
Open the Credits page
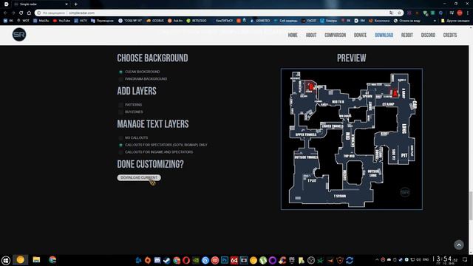point(450,35)
